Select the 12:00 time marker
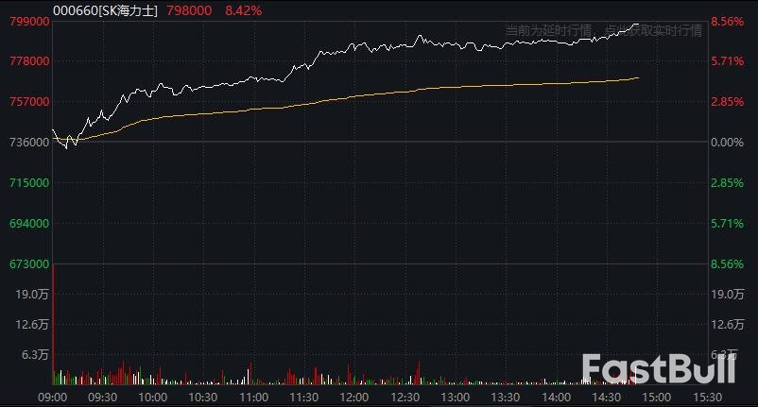 pos(354,397)
